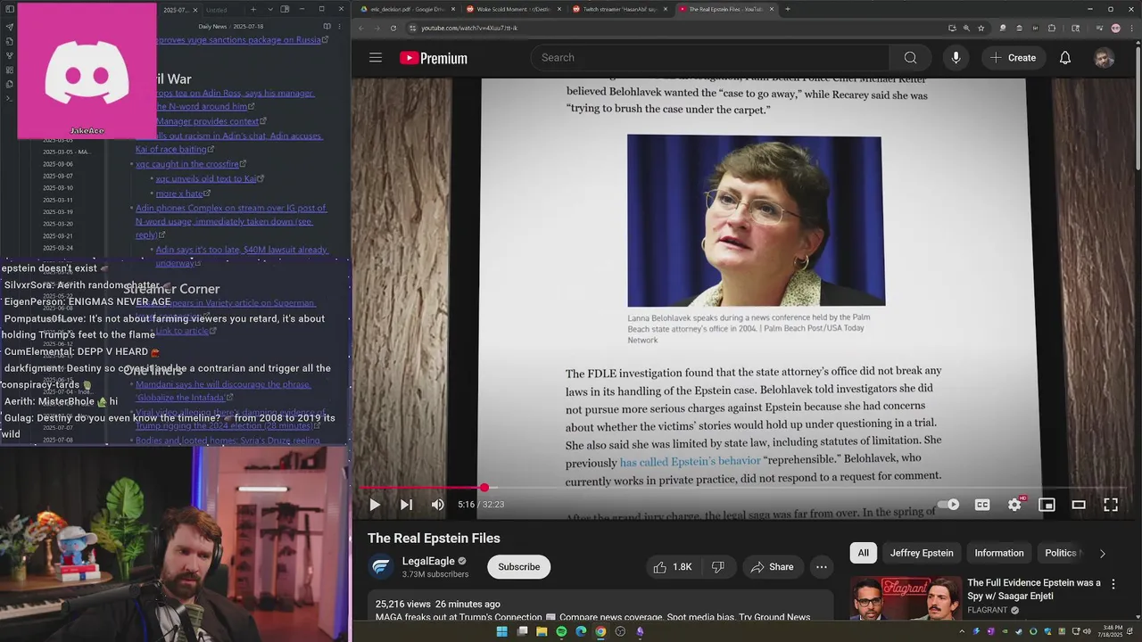Open Untitled tab in Obsidian
The height and width of the screenshot is (642, 1142).
coord(217,10)
